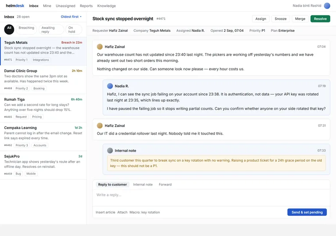Click the Mobile tag
336x236 pixels.
click(x=31, y=174)
